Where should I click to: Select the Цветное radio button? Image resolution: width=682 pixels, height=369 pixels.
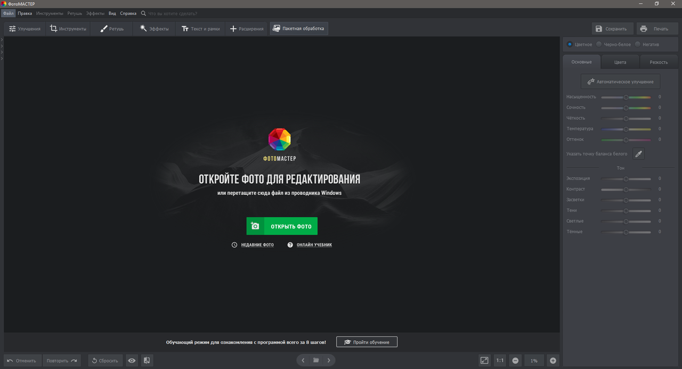570,45
